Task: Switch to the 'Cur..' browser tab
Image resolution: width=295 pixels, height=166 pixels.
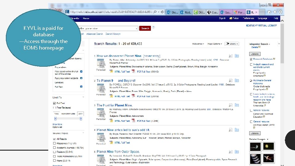Action: pos(213,12)
